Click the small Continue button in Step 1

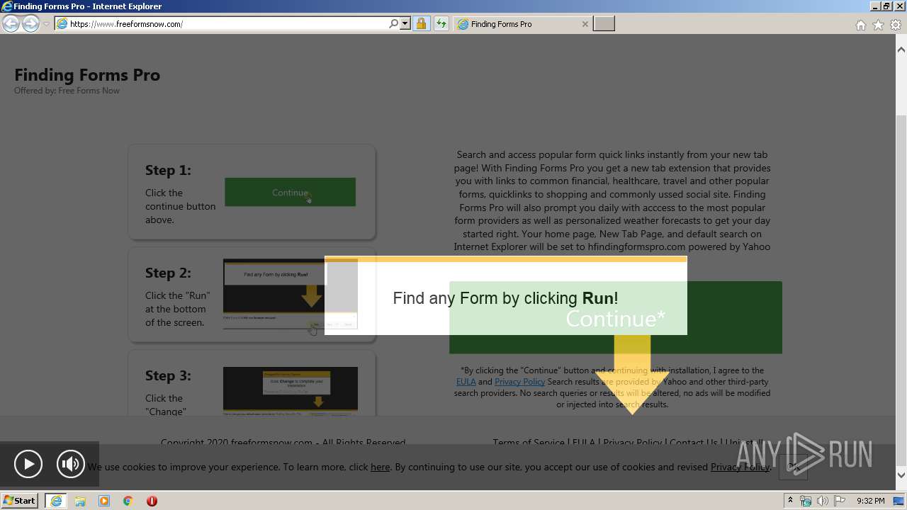pos(290,192)
